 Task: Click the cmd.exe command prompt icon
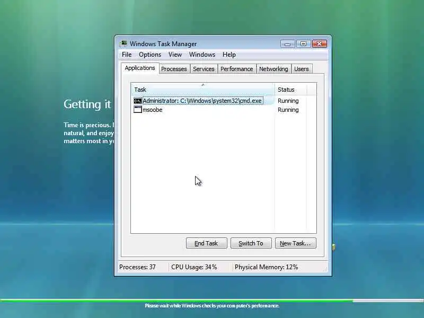138,101
